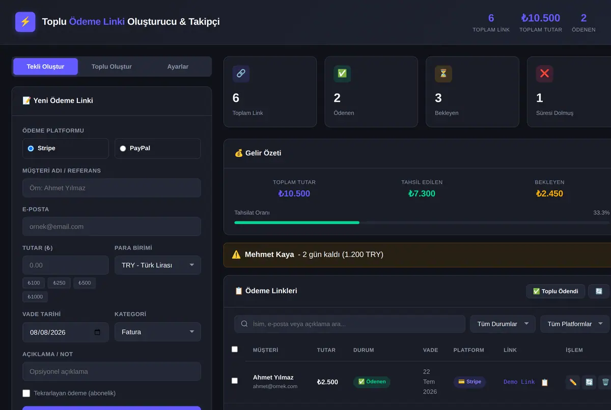Delete Ahmet Yılmaz row with trash icon
The width and height of the screenshot is (611, 410).
coord(604,382)
